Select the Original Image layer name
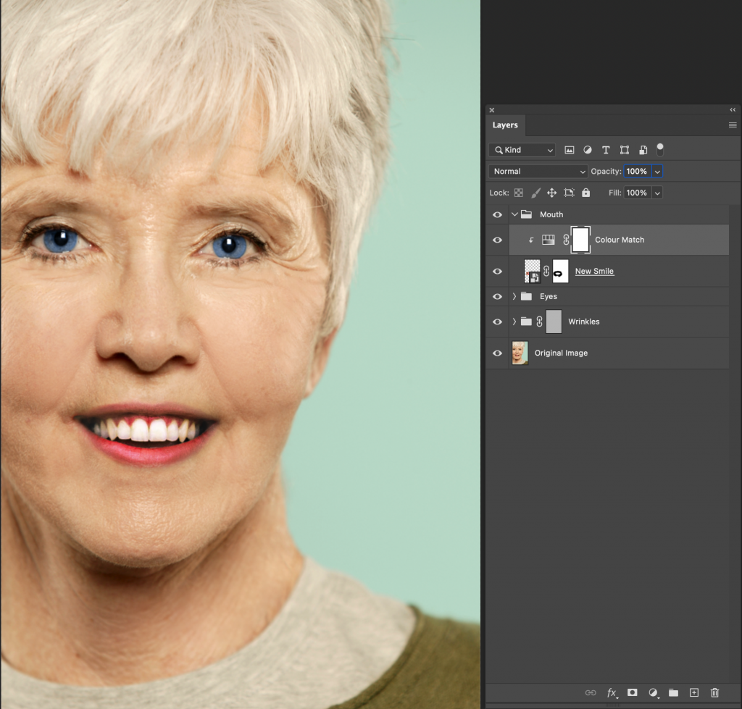This screenshot has width=742, height=709. pyautogui.click(x=562, y=353)
